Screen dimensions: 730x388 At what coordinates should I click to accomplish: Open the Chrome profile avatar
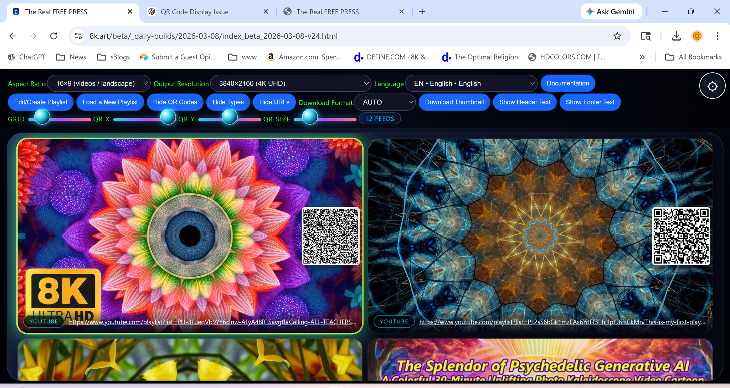click(697, 36)
